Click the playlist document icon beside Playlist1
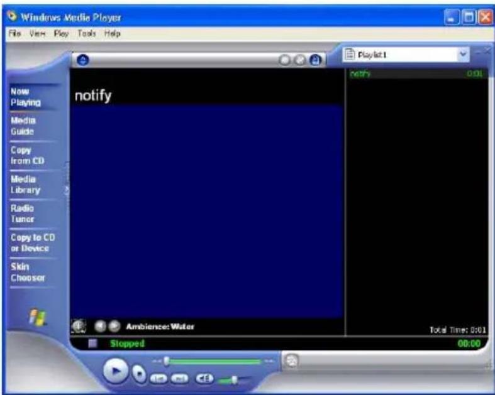Viewport: 495px width, 395px height. tap(349, 55)
